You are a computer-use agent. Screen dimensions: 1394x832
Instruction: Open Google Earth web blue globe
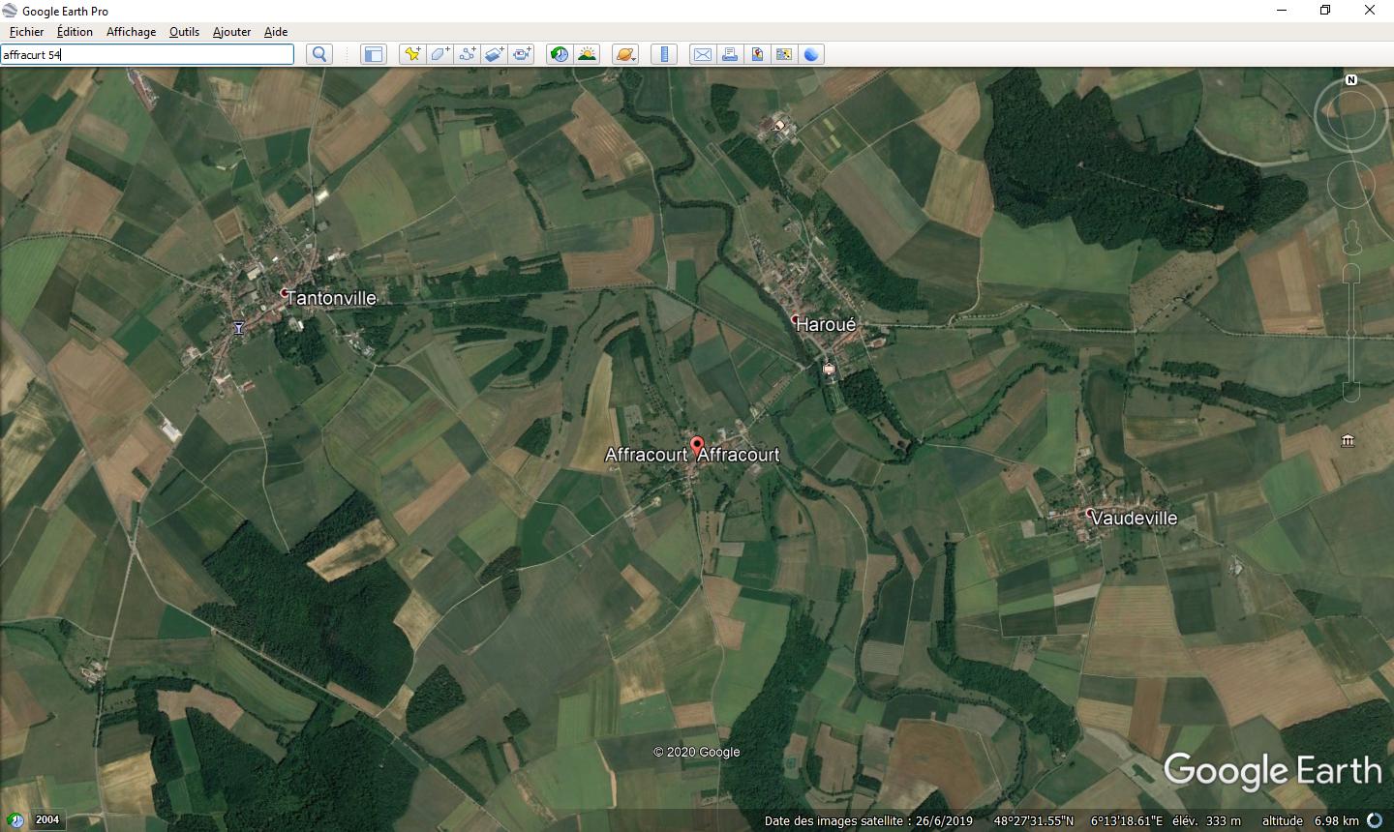point(811,54)
